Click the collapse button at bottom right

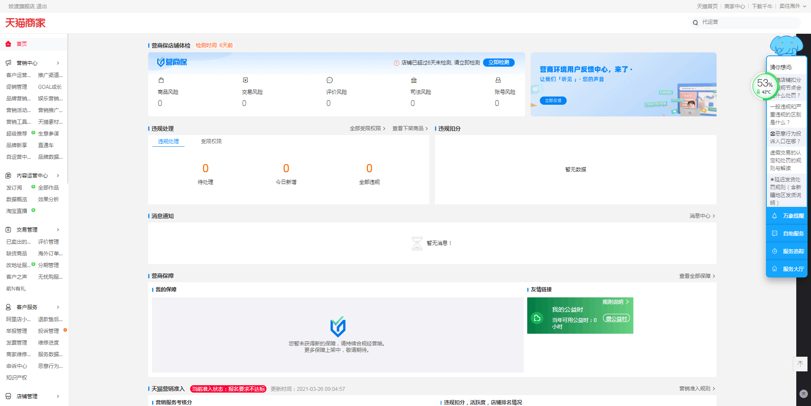[804, 394]
